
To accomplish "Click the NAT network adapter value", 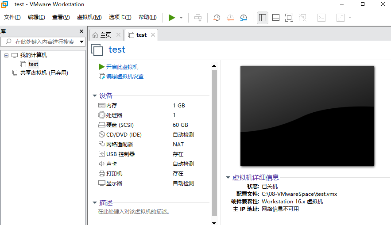I will coord(178,145).
